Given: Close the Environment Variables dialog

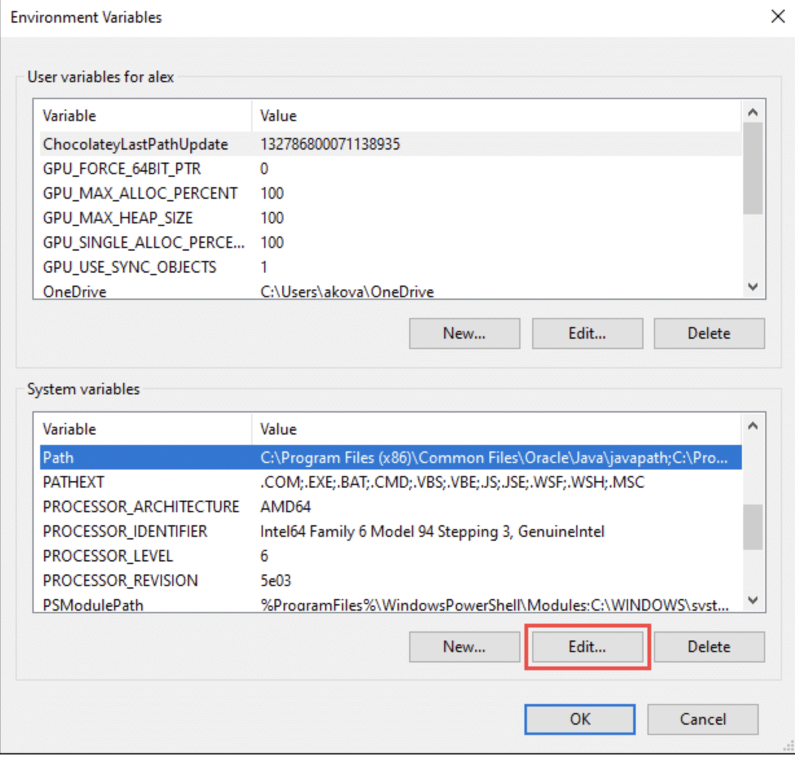Looking at the screenshot, I should (x=778, y=16).
